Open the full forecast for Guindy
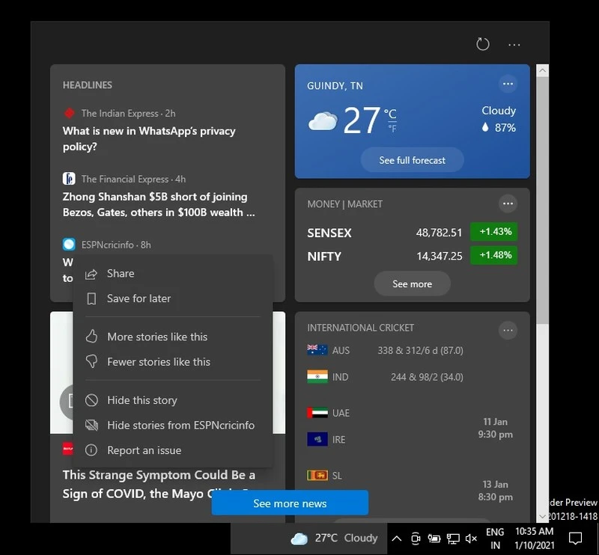Viewport: 599px width, 555px height. (412, 160)
